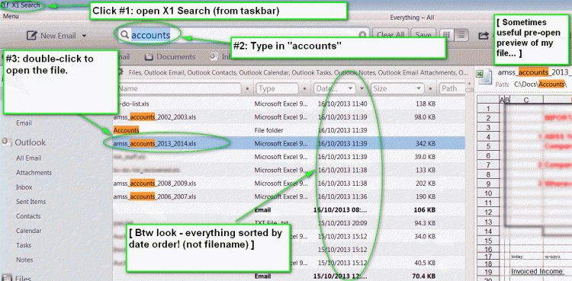Screen dimensions: 572x281
Task: Click the File folder type cell
Action: [269, 130]
